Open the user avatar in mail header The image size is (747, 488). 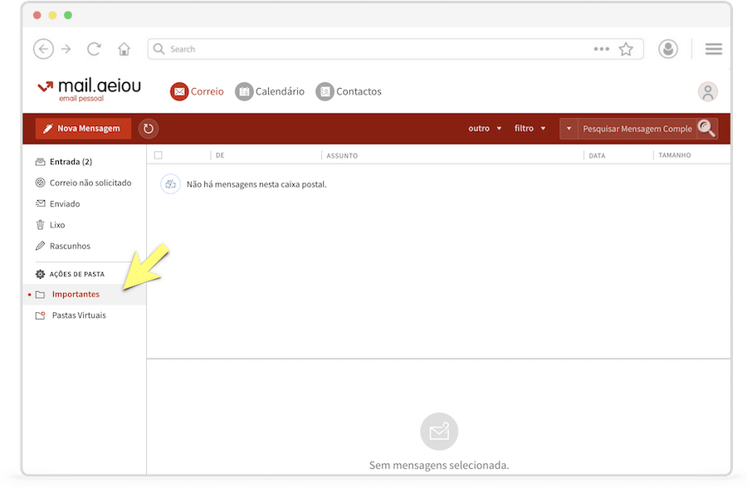click(707, 92)
